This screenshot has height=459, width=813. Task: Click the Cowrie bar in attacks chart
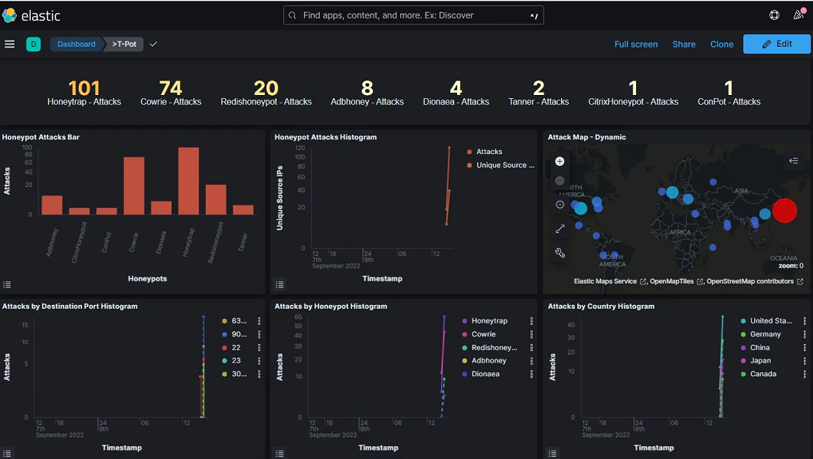click(x=134, y=185)
